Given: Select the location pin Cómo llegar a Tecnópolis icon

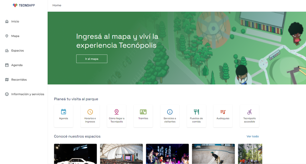Looking at the screenshot, I should (117, 112).
